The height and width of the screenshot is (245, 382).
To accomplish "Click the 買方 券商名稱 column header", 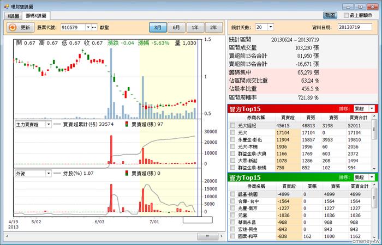I will pyautogui.click(x=256, y=118).
